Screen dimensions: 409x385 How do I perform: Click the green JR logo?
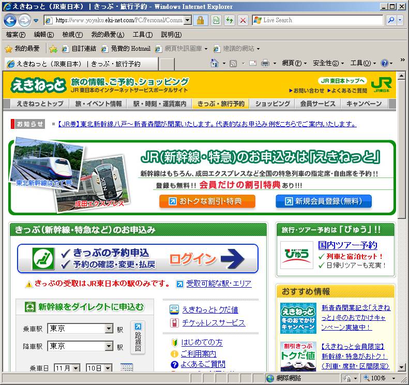[x=382, y=84]
